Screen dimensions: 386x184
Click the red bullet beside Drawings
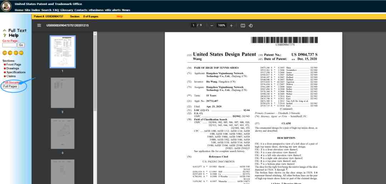click(x=5, y=69)
